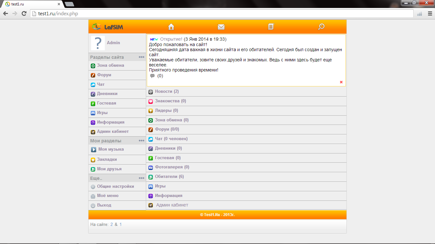Click the Фотогалерея camera icon
Viewport: 435px width, 244px height.
click(151, 167)
